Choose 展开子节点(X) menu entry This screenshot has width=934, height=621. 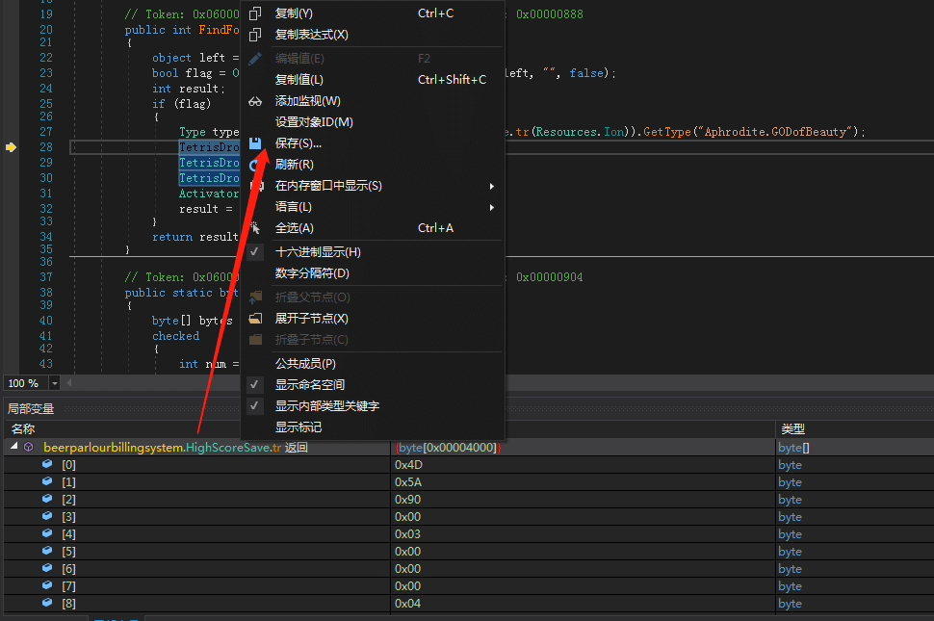tap(373, 319)
